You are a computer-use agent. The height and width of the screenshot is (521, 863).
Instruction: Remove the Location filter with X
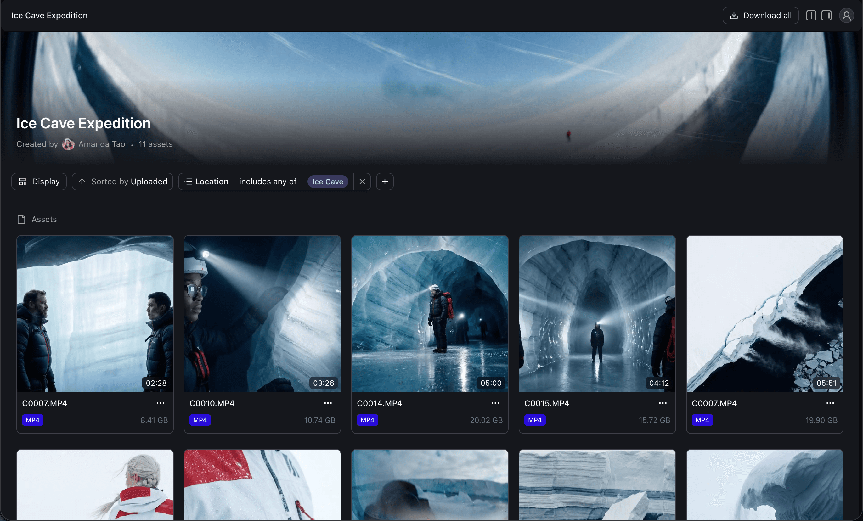coord(362,181)
